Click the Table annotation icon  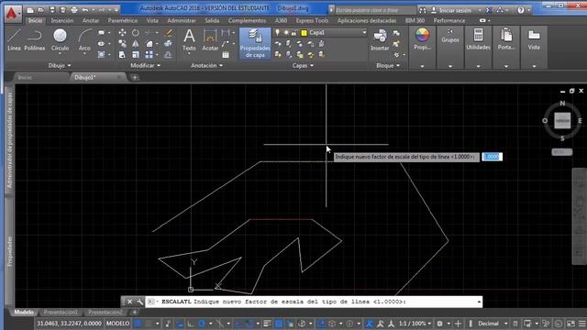point(226,55)
